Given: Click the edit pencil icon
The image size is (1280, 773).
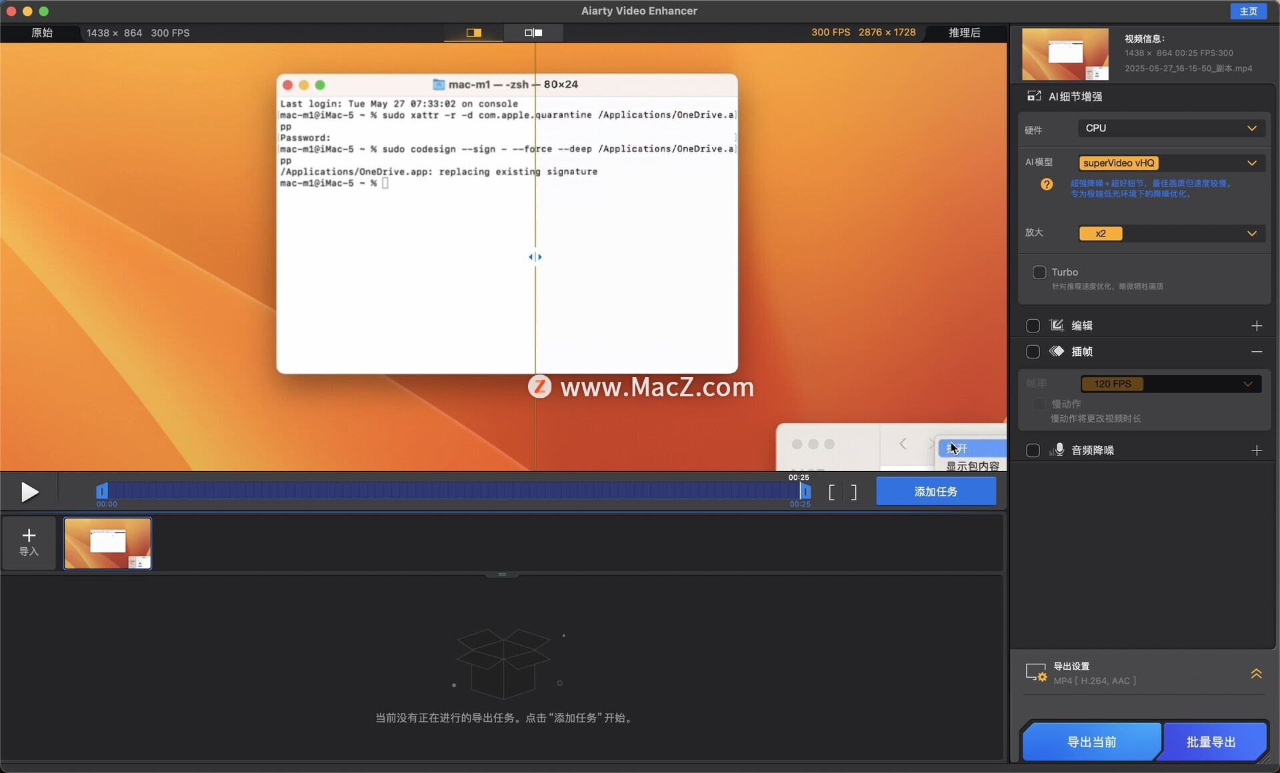Looking at the screenshot, I should click(1057, 325).
